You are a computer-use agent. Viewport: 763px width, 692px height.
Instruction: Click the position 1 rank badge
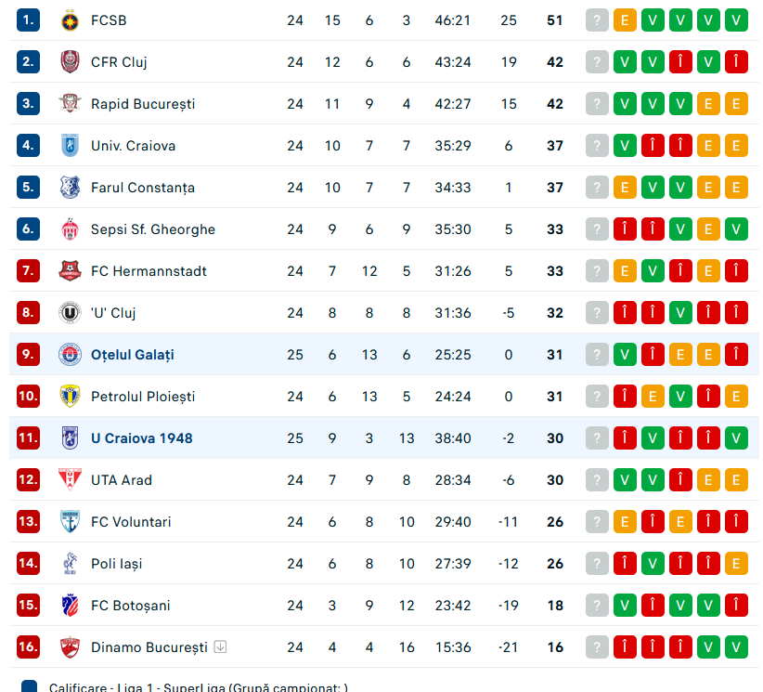point(29,20)
